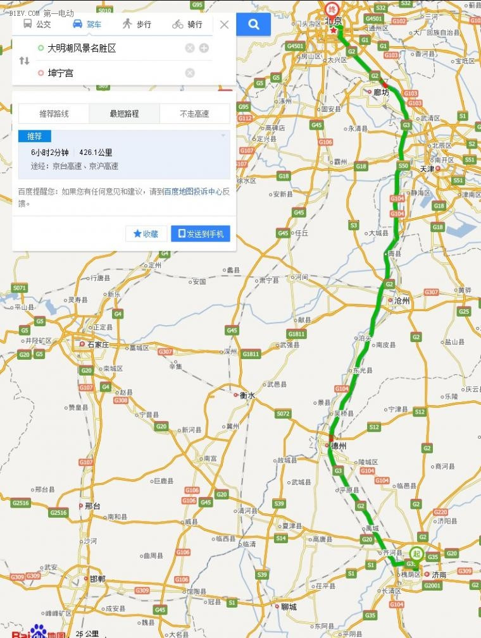Switch to 步行 walking mode

click(x=137, y=24)
